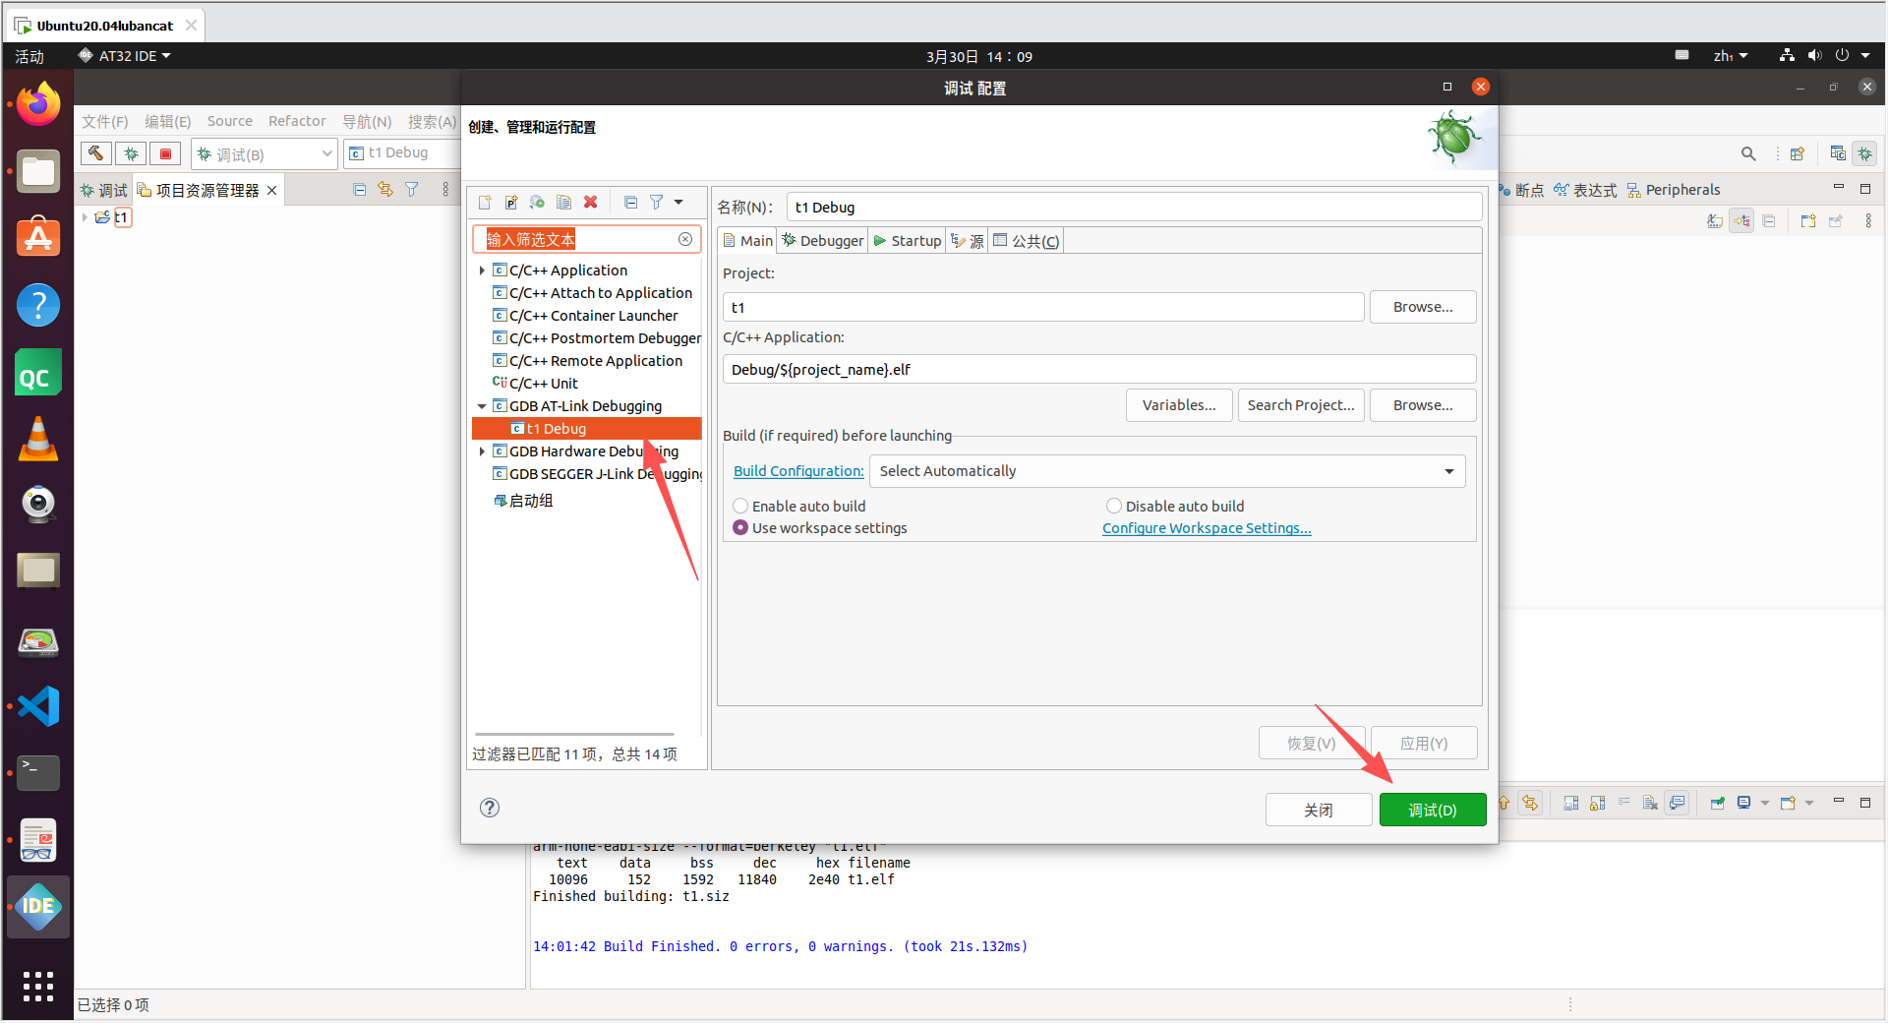The width and height of the screenshot is (1888, 1023).
Task: Show applications grid in dock
Action: (38, 986)
